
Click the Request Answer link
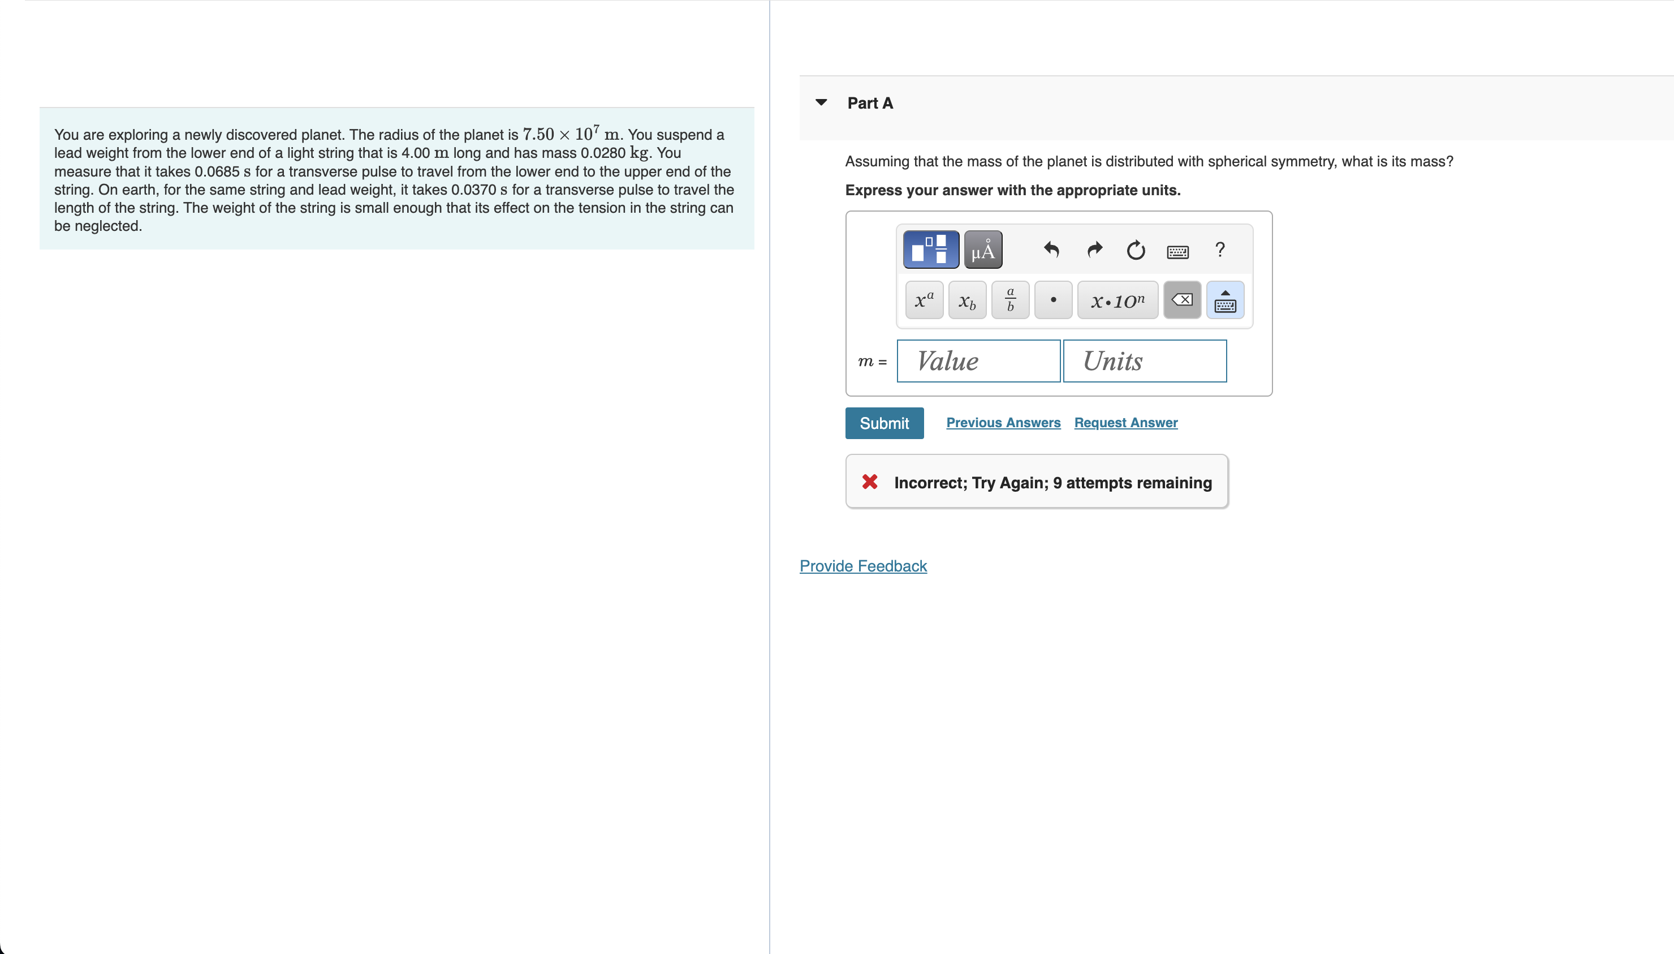coord(1125,423)
